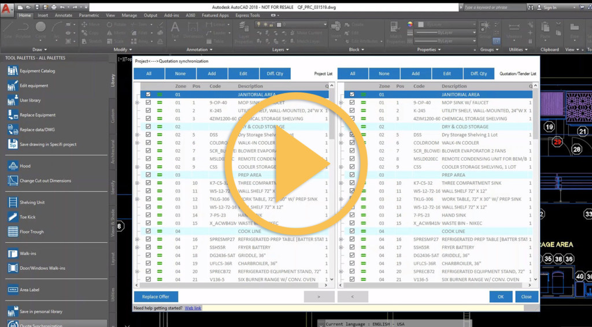Select the Door/Windows Walk-ins tool
This screenshot has width=592, height=327.
[36, 268]
